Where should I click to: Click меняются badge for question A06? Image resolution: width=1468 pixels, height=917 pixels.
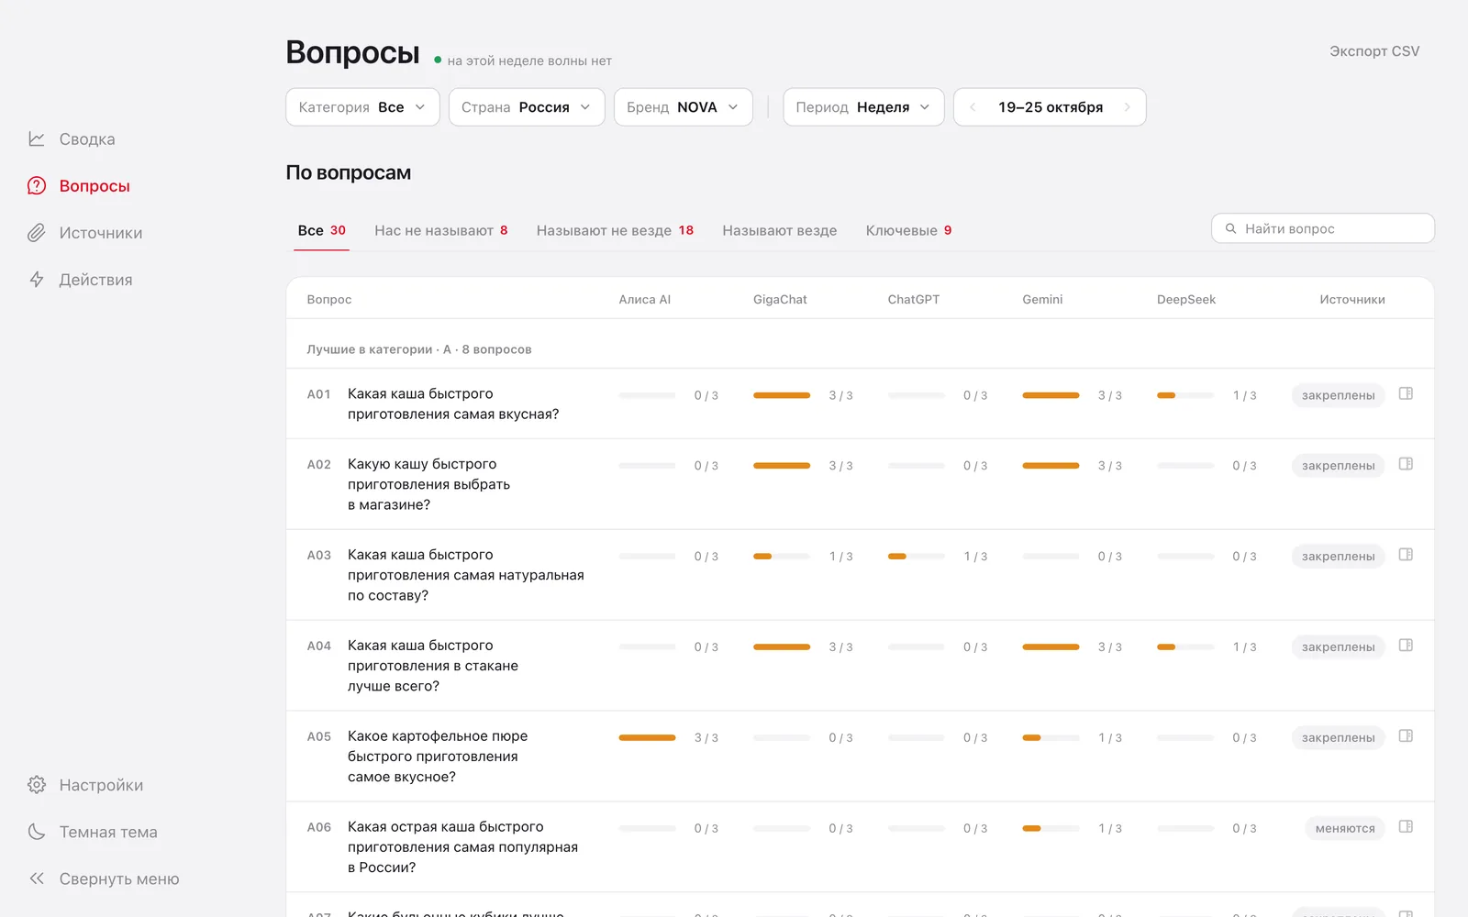[x=1345, y=828]
